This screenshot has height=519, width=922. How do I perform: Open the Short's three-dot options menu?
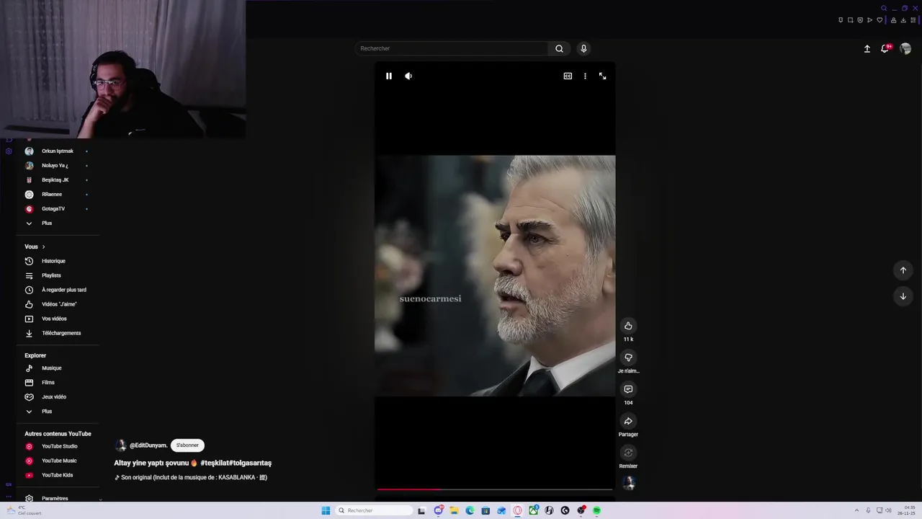tap(585, 76)
